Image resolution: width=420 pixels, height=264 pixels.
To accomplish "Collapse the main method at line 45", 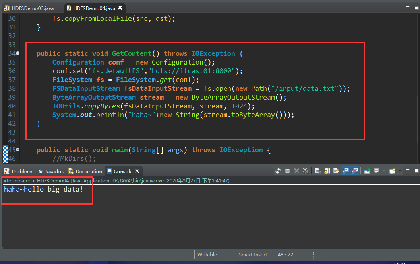I will tap(17, 149).
